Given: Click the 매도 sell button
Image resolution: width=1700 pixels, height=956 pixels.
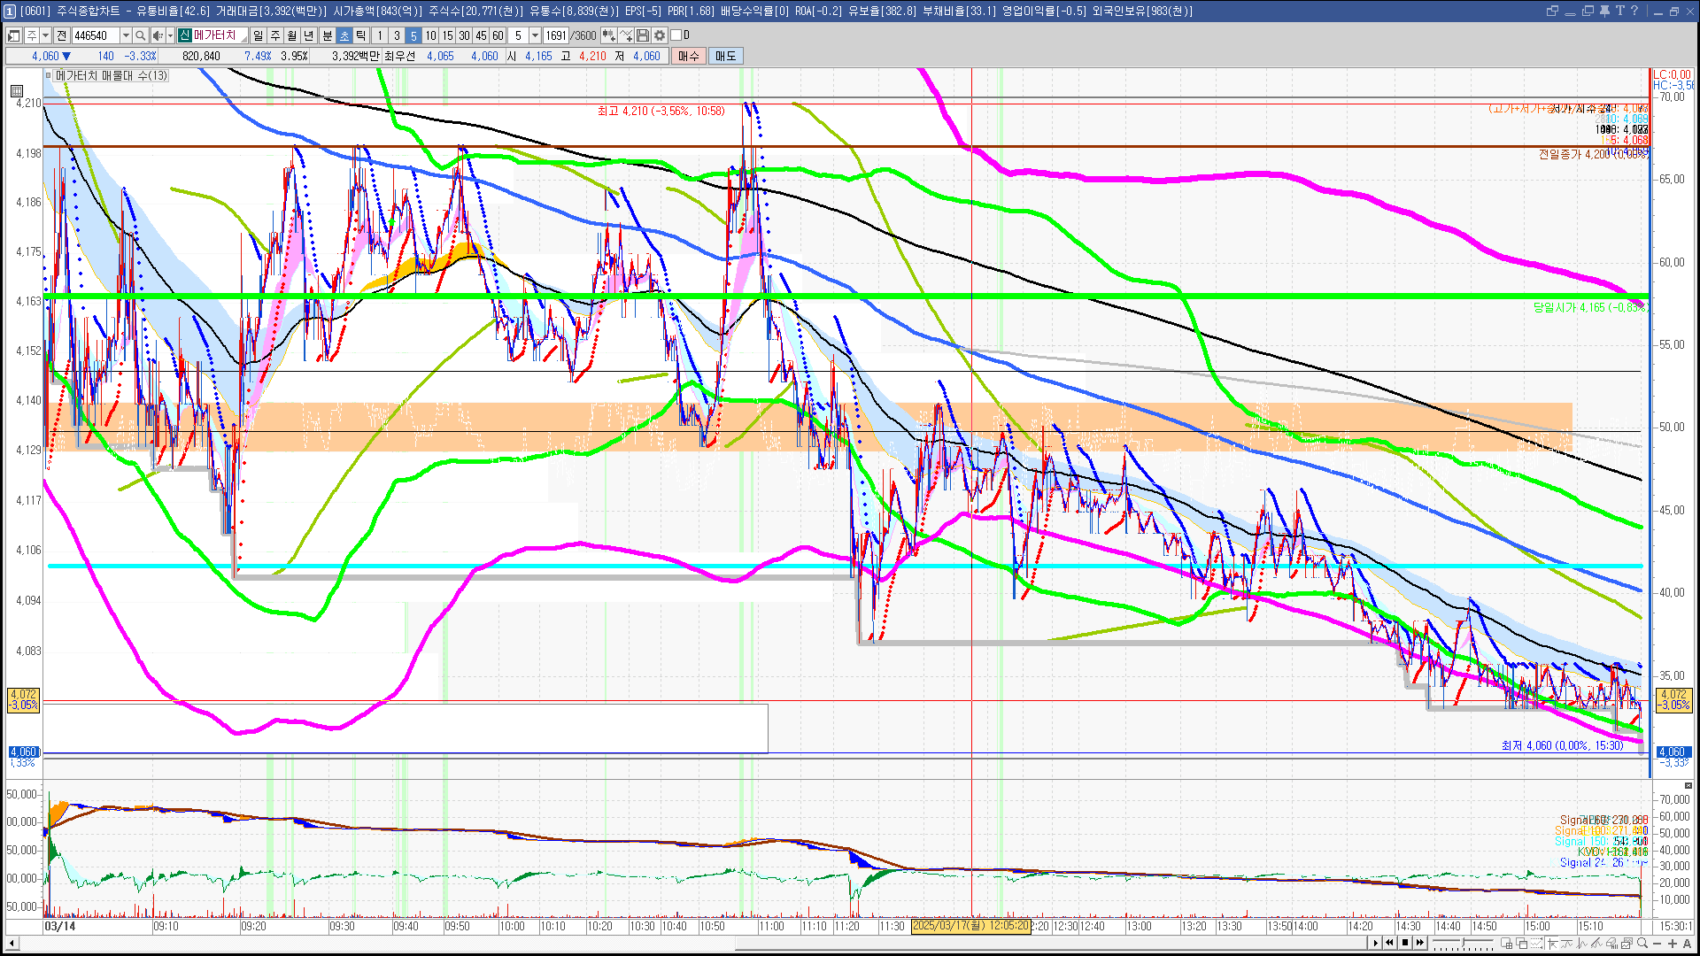Looking at the screenshot, I should point(725,56).
